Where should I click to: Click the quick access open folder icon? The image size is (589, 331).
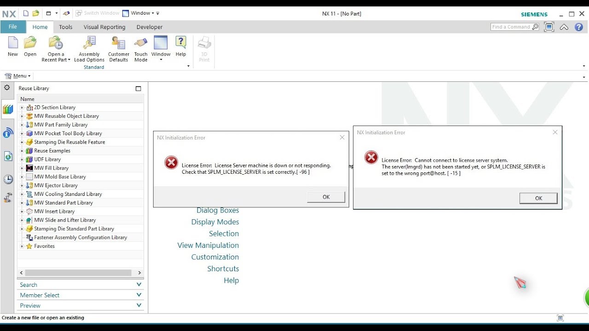click(35, 13)
